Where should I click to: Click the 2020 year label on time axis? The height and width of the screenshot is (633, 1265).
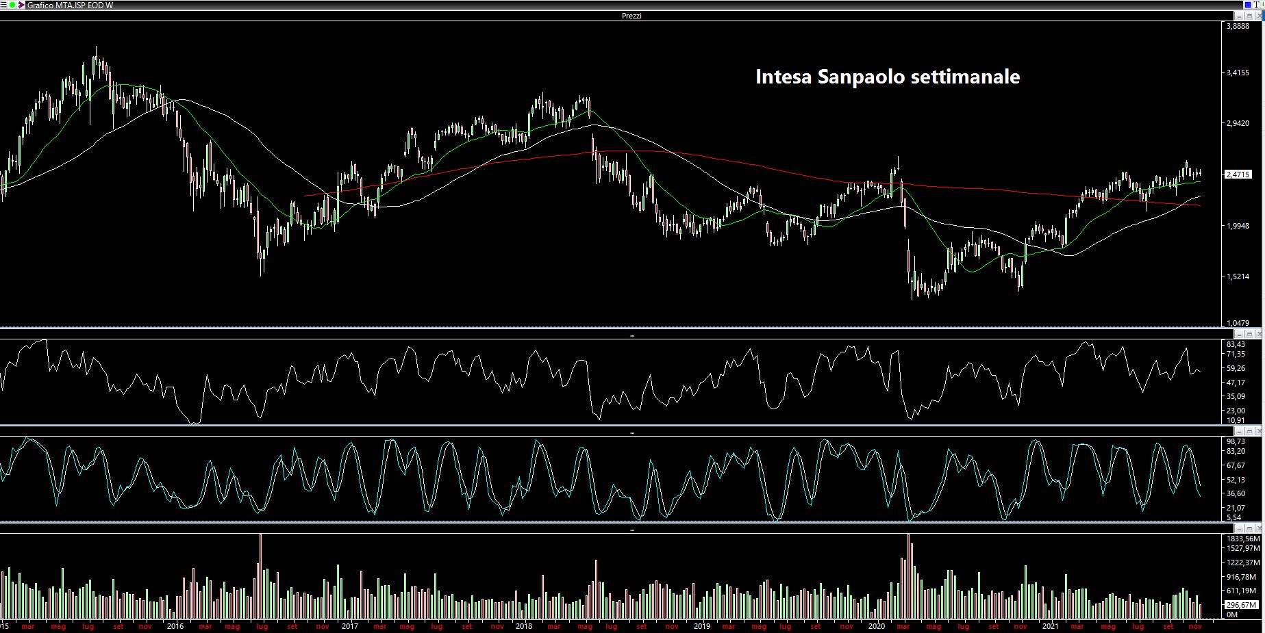point(876,626)
